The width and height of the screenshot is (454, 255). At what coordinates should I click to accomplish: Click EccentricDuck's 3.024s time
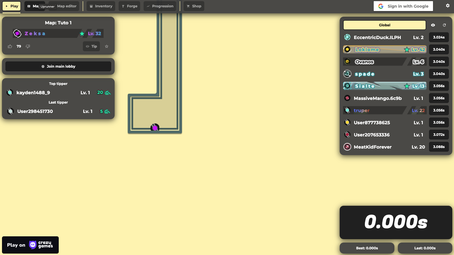(439, 37)
